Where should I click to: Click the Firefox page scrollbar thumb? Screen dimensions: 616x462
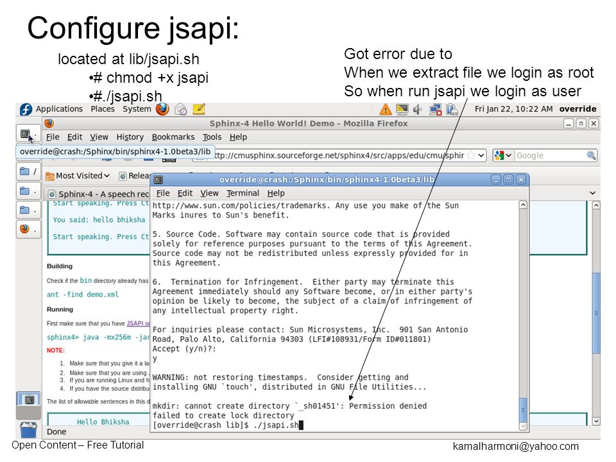tap(596, 312)
